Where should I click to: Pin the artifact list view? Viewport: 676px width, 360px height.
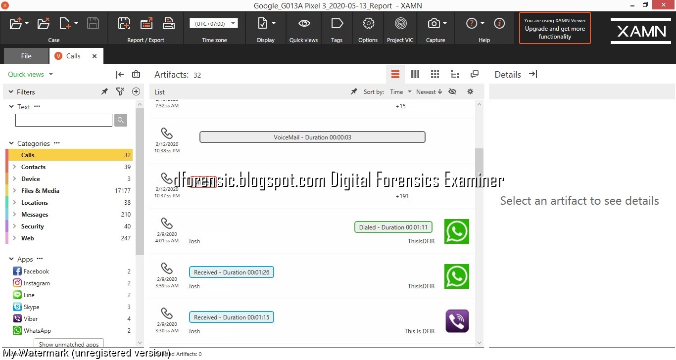point(353,91)
